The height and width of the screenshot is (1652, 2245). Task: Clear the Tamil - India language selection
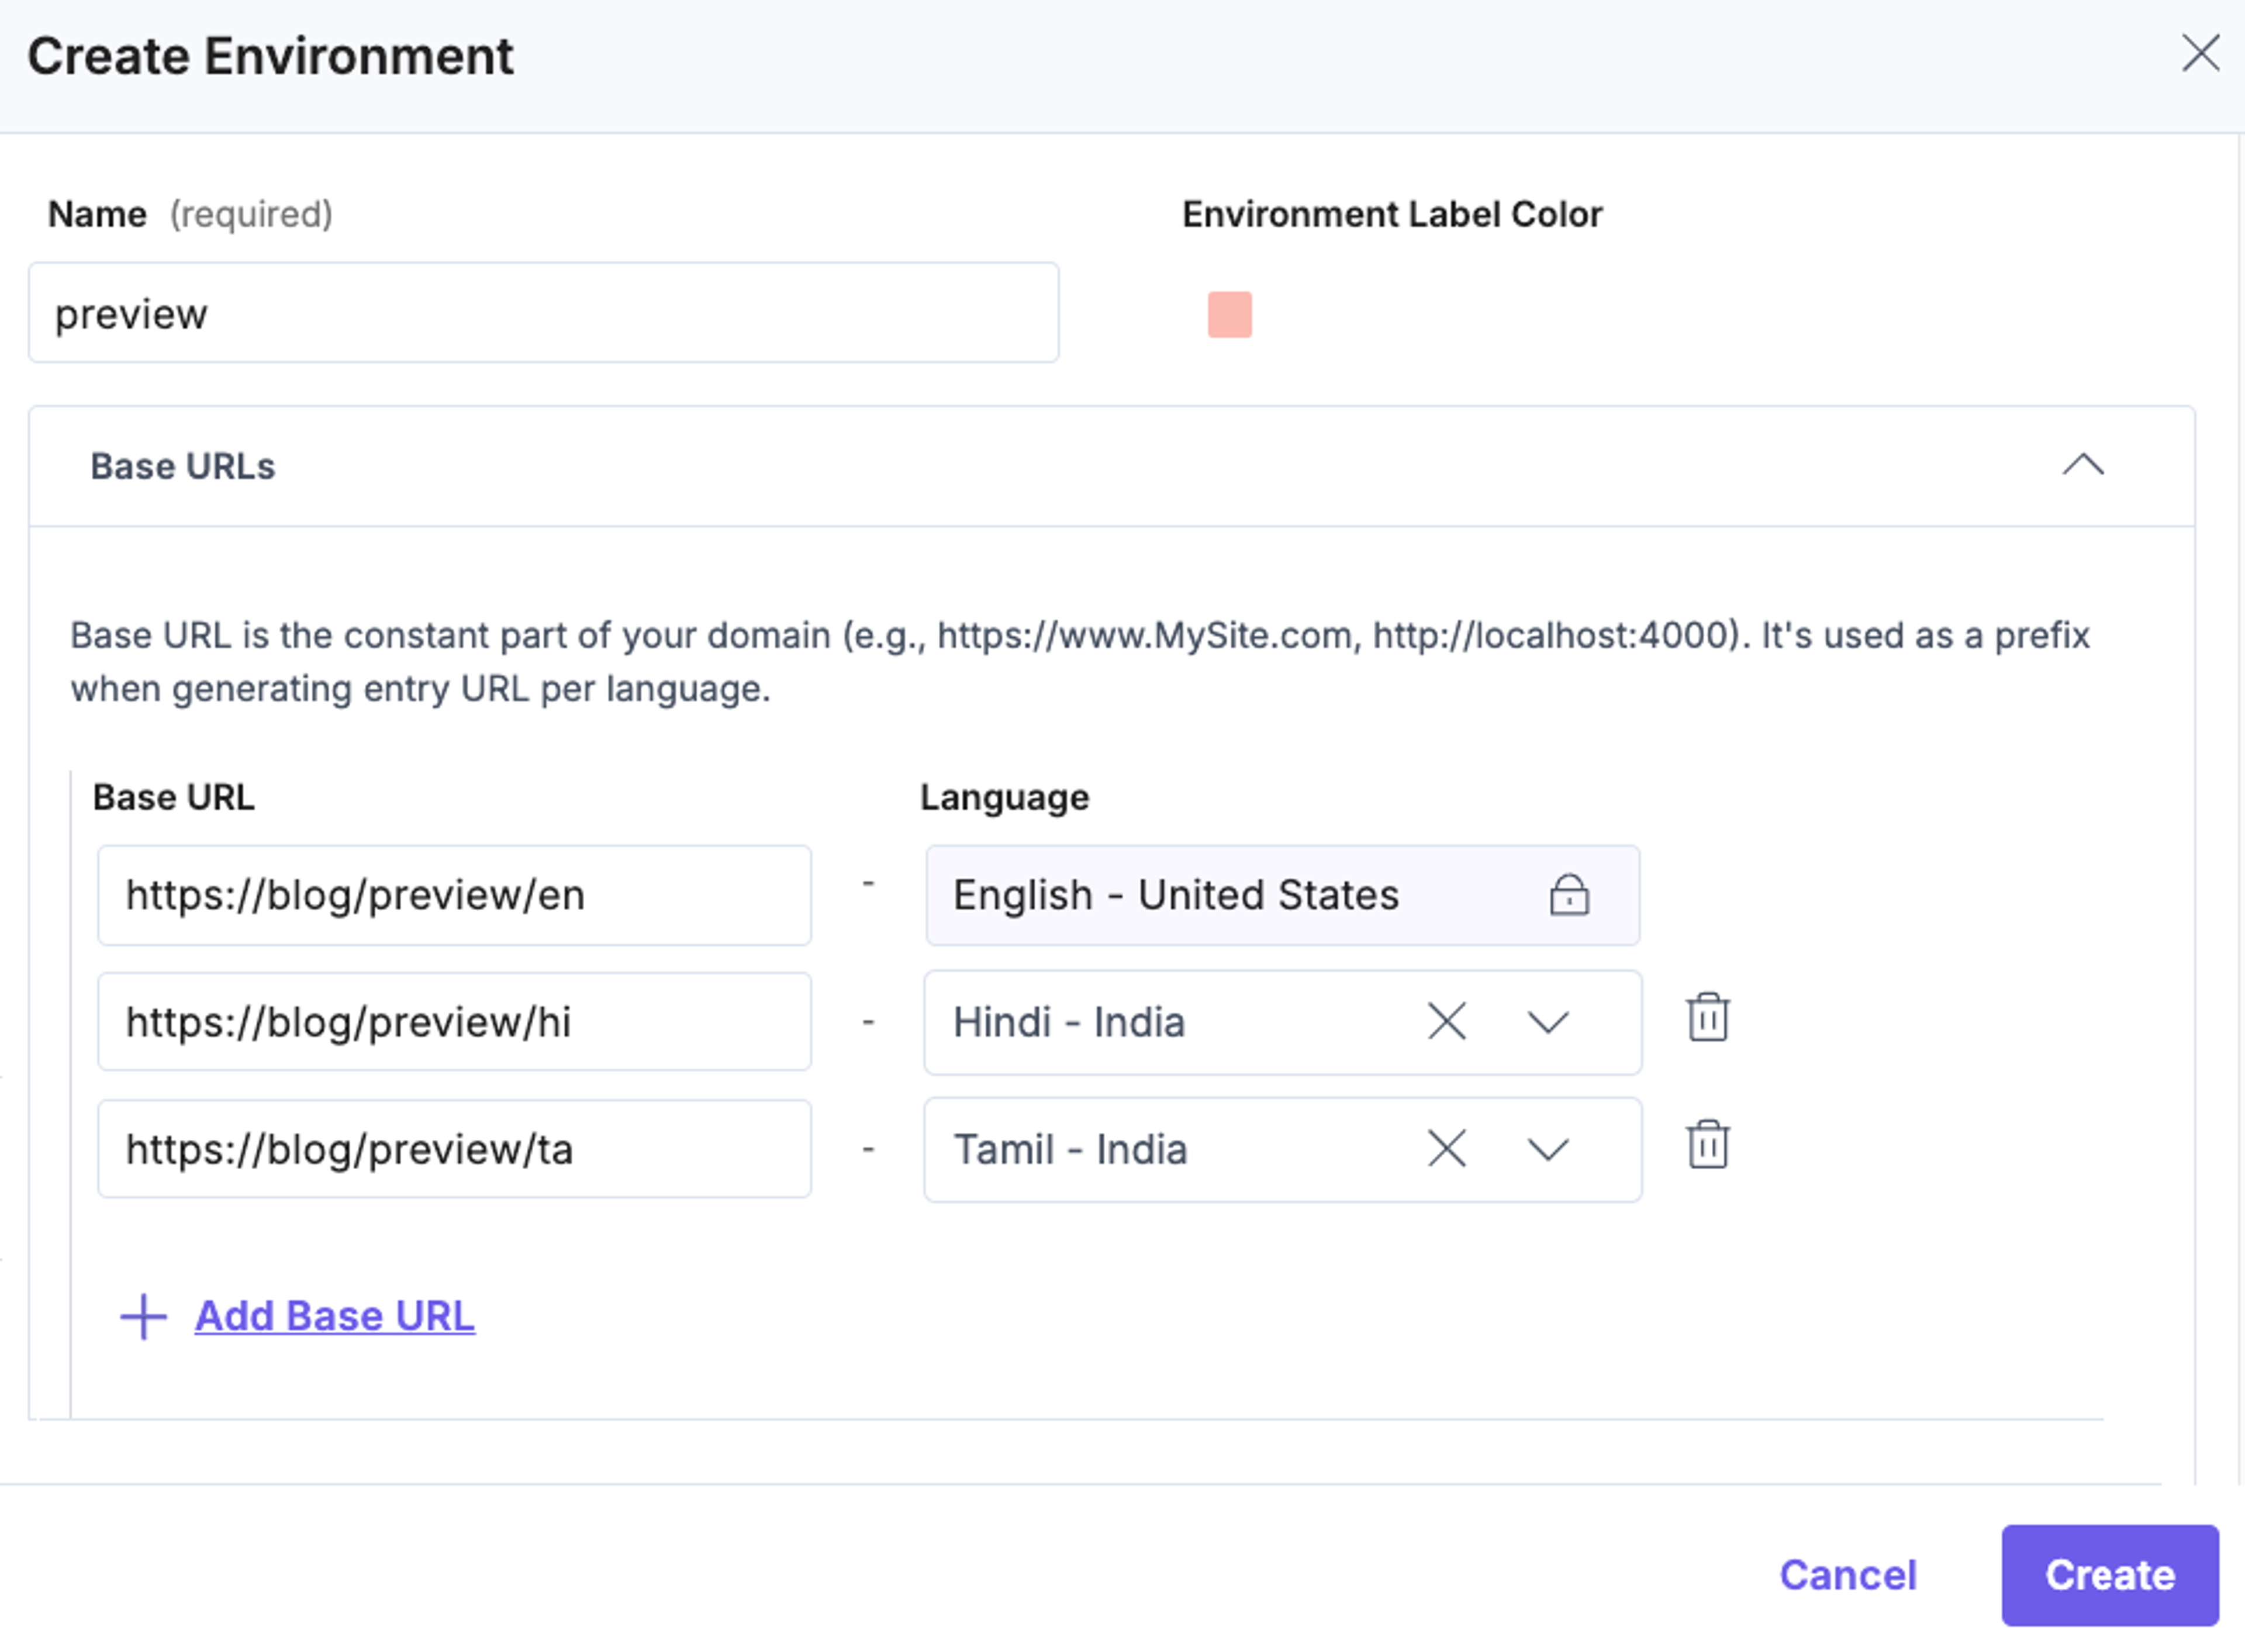tap(1447, 1149)
